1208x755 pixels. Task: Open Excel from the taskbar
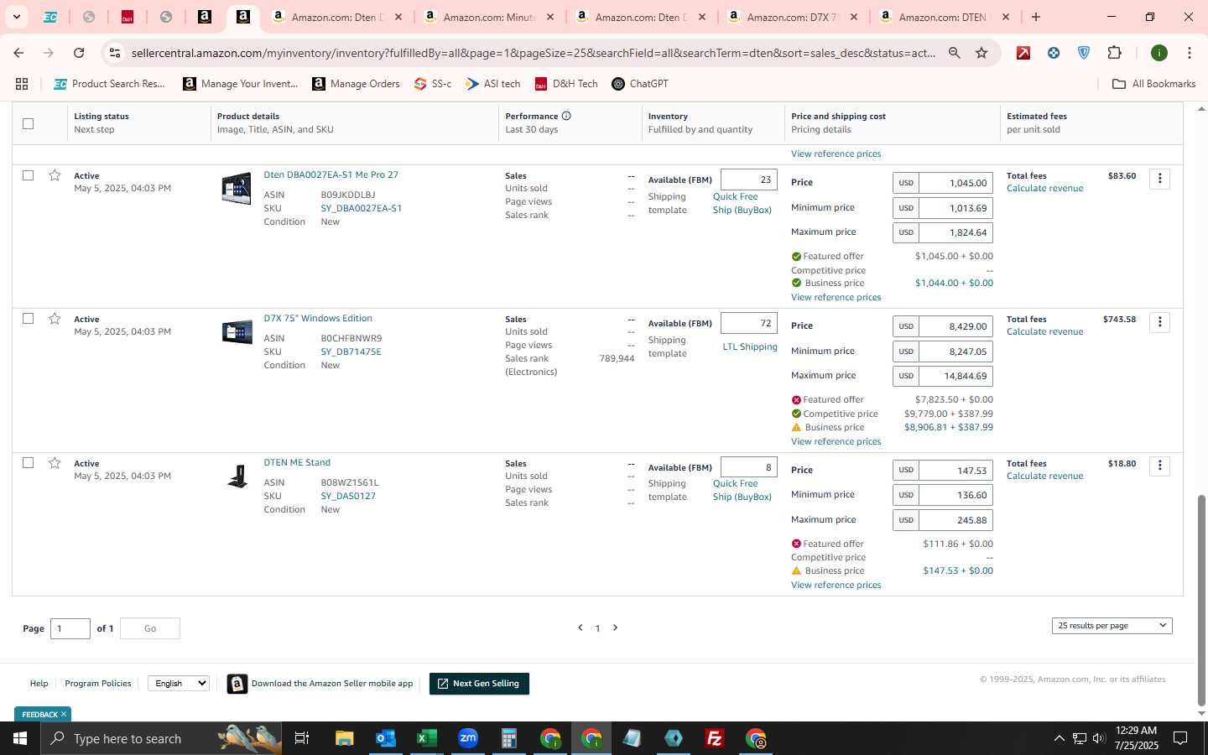tap(426, 738)
